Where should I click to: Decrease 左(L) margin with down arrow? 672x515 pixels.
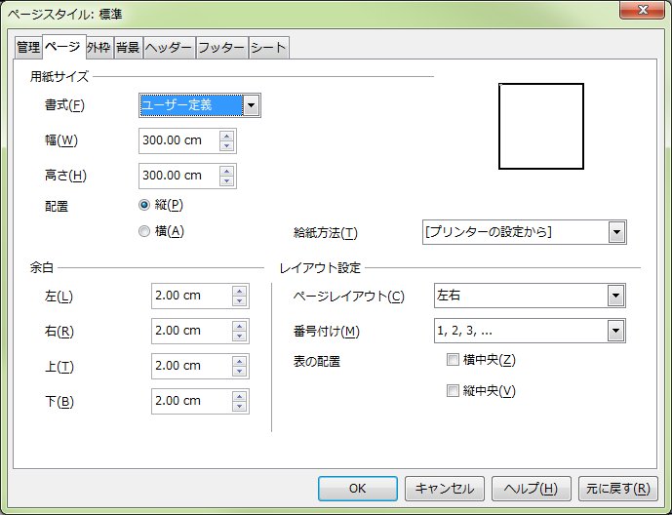240,301
